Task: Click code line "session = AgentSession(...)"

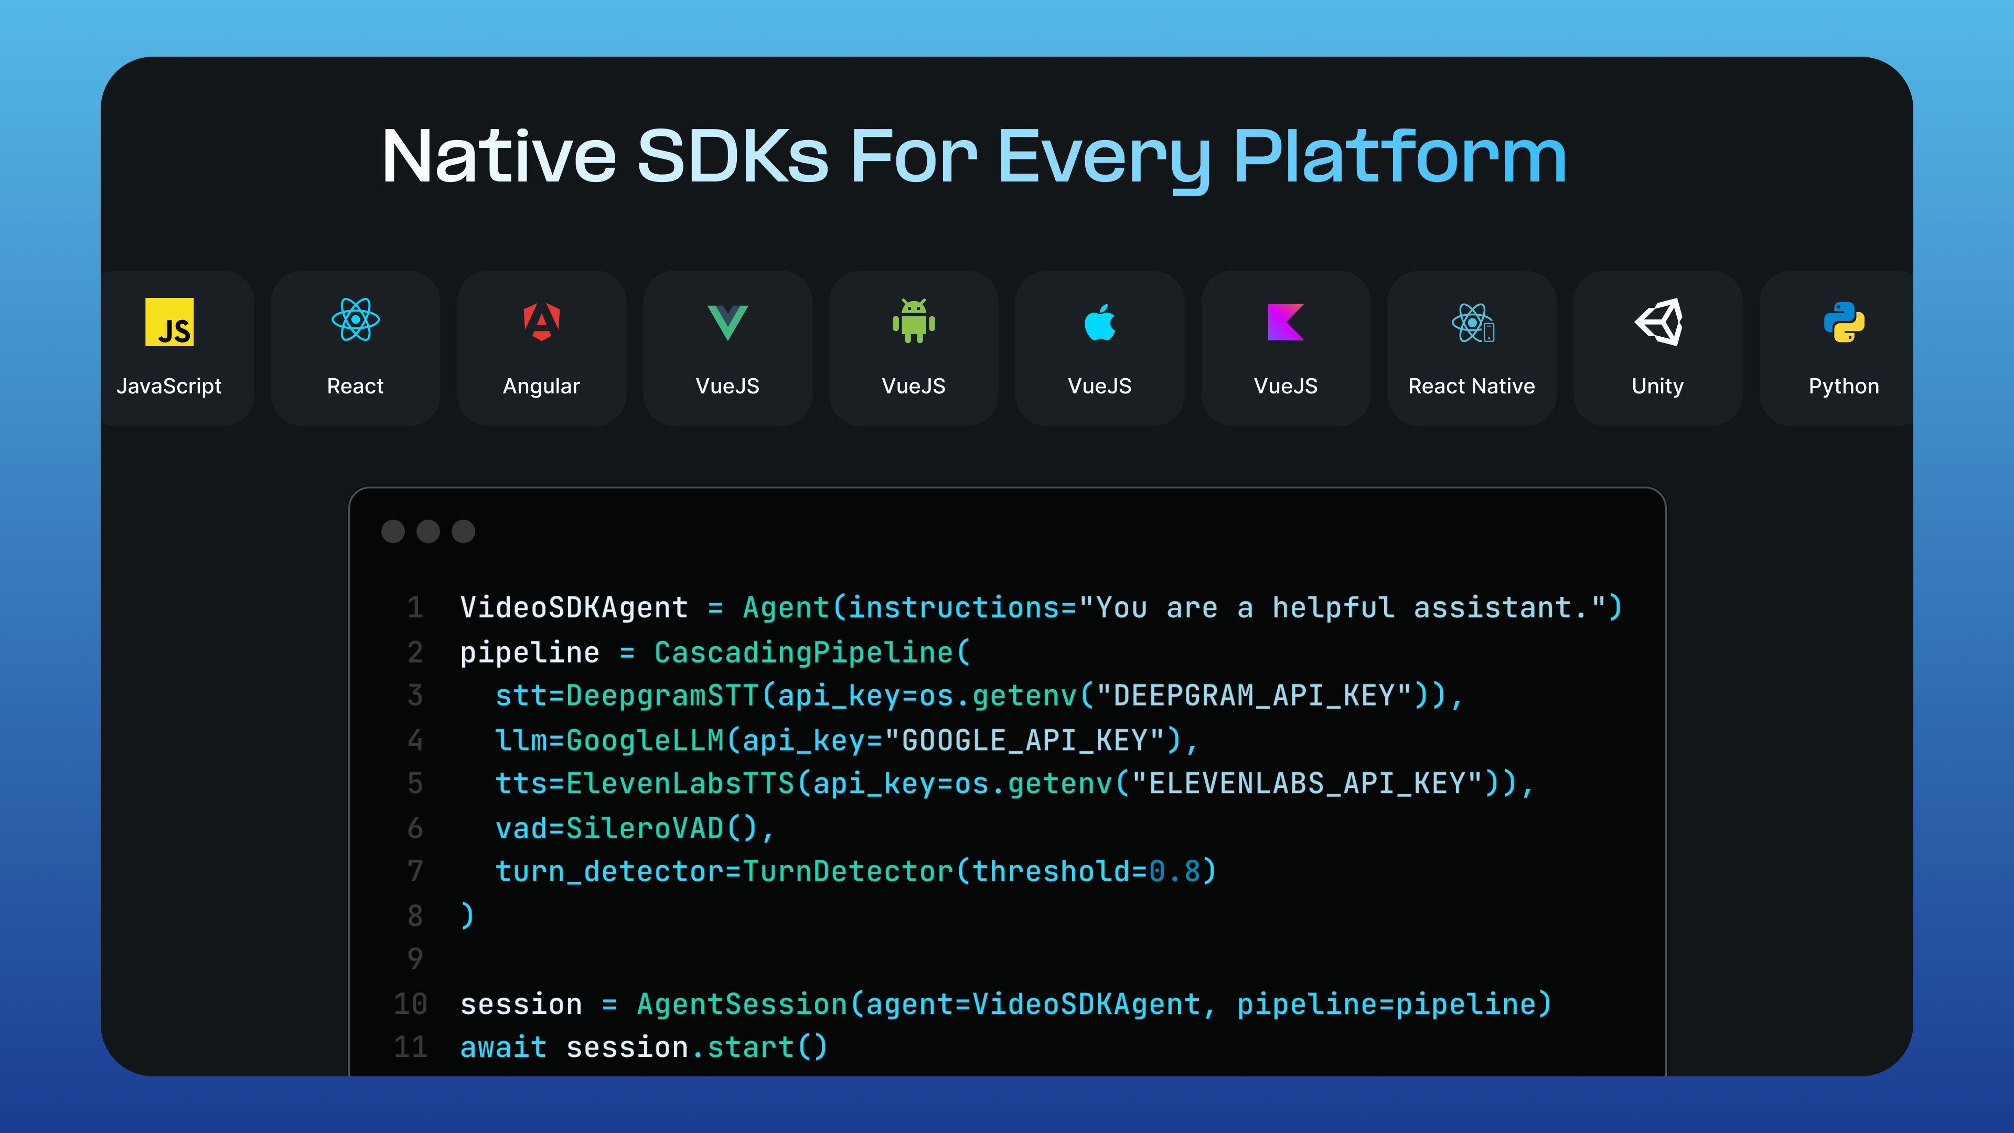Action: [x=1005, y=1004]
